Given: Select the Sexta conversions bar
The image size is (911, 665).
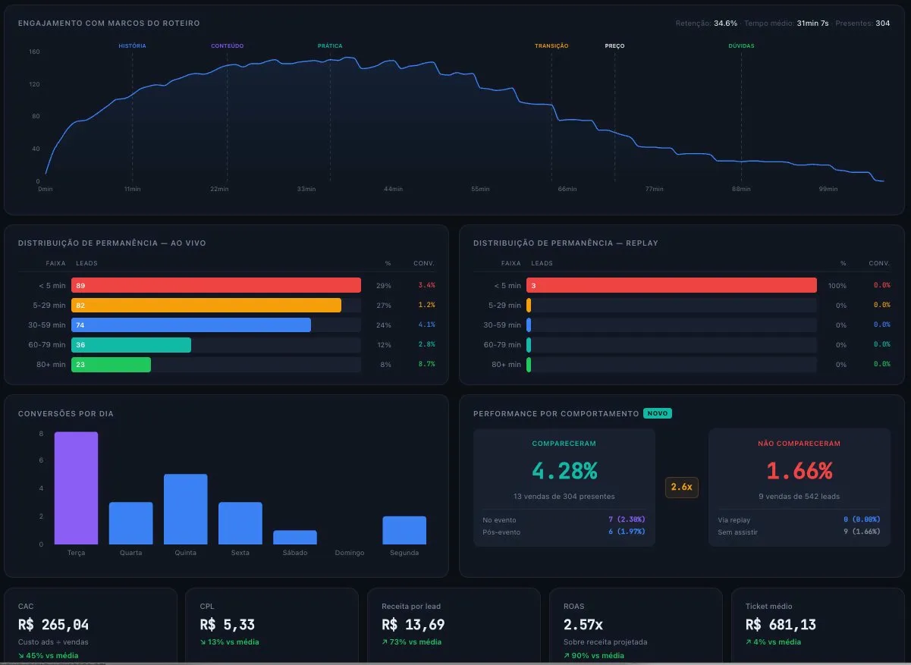Looking at the screenshot, I should (240, 523).
